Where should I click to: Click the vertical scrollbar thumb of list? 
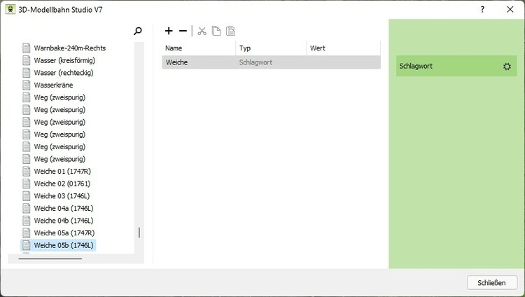pos(139,233)
